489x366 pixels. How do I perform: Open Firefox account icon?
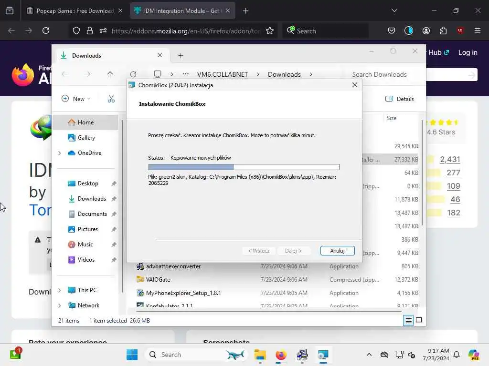(x=426, y=30)
